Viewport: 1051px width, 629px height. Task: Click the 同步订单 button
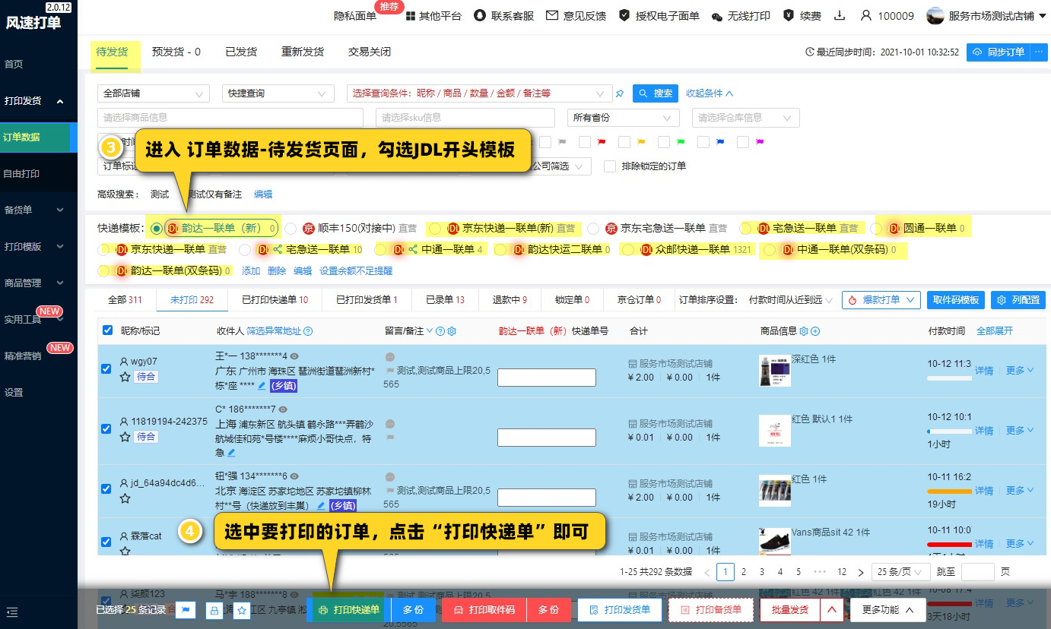997,52
